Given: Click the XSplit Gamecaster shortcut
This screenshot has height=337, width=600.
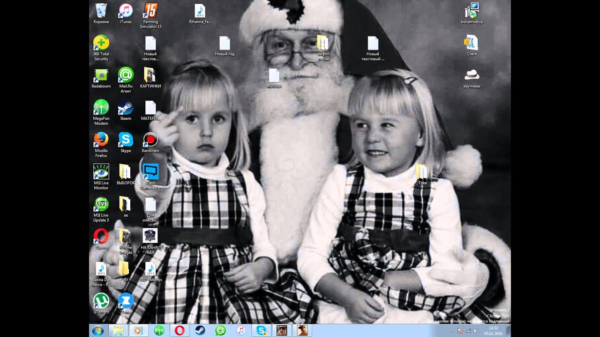Looking at the screenshot, I should pyautogui.click(x=150, y=177).
